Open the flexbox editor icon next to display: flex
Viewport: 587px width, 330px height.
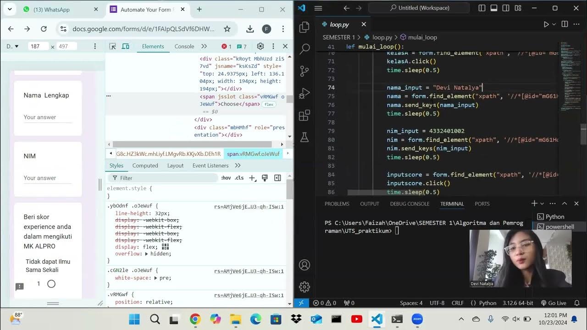(166, 247)
